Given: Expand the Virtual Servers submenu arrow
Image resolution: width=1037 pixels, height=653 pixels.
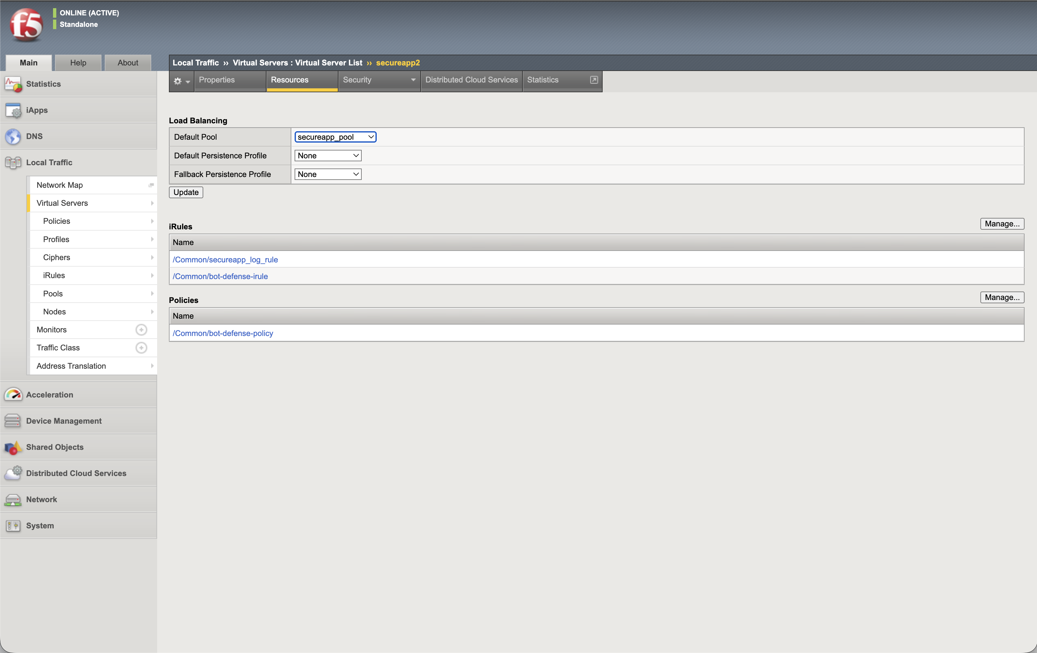Looking at the screenshot, I should coord(152,203).
